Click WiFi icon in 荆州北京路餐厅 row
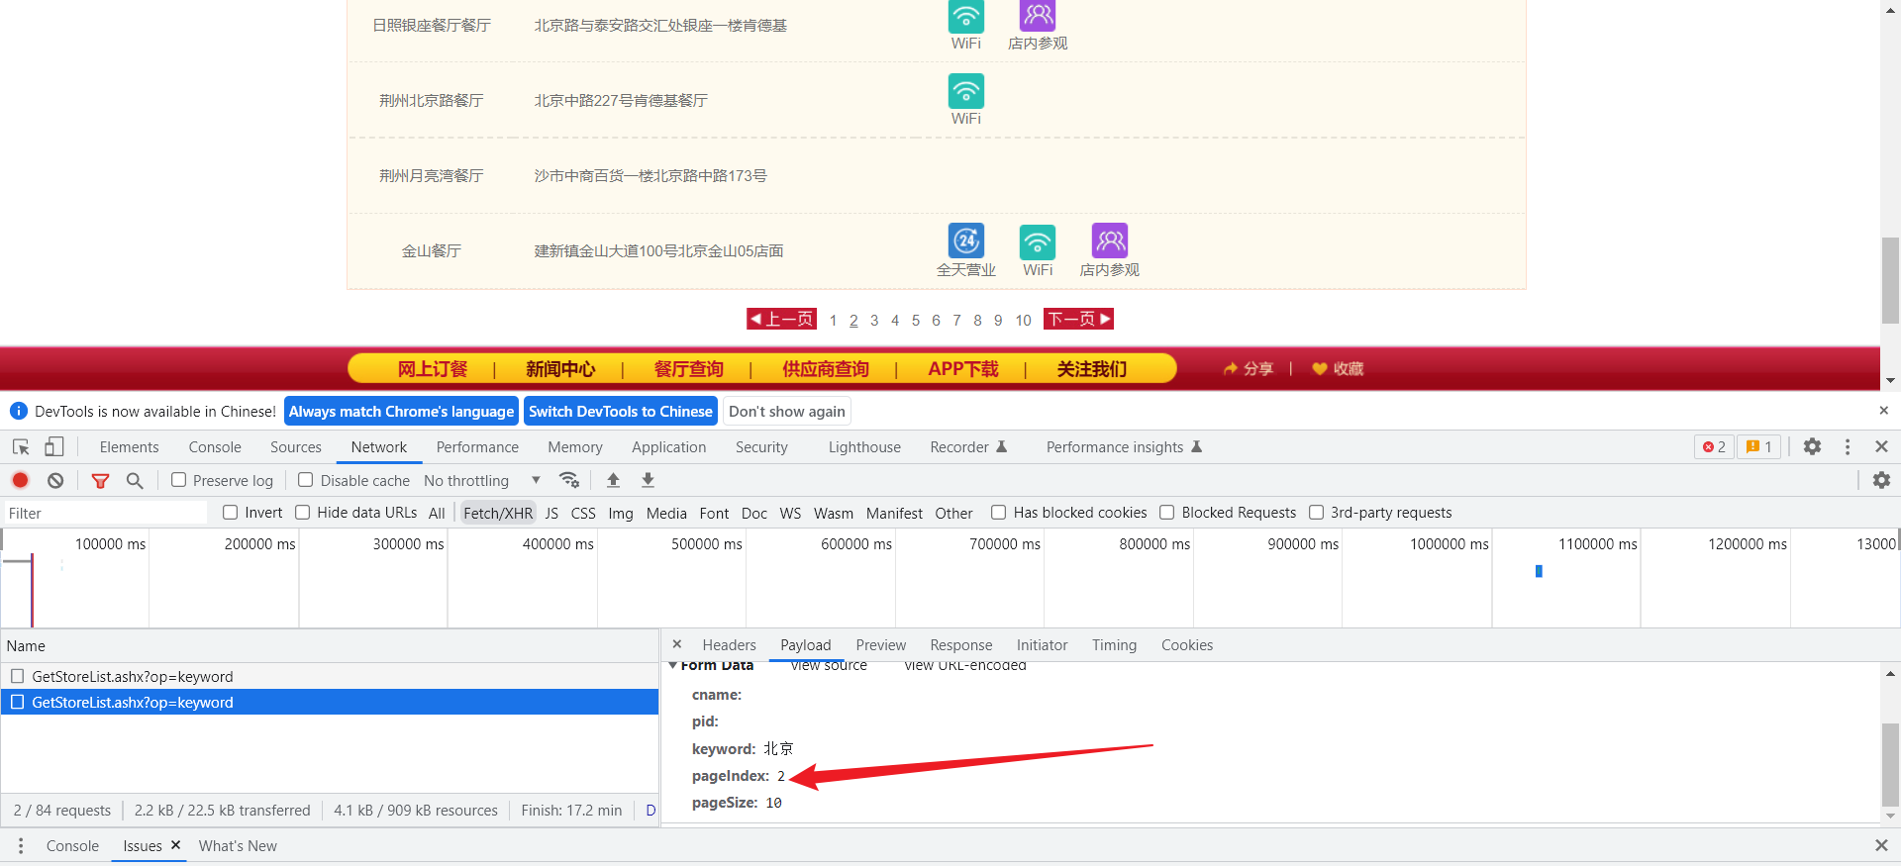 (x=966, y=91)
